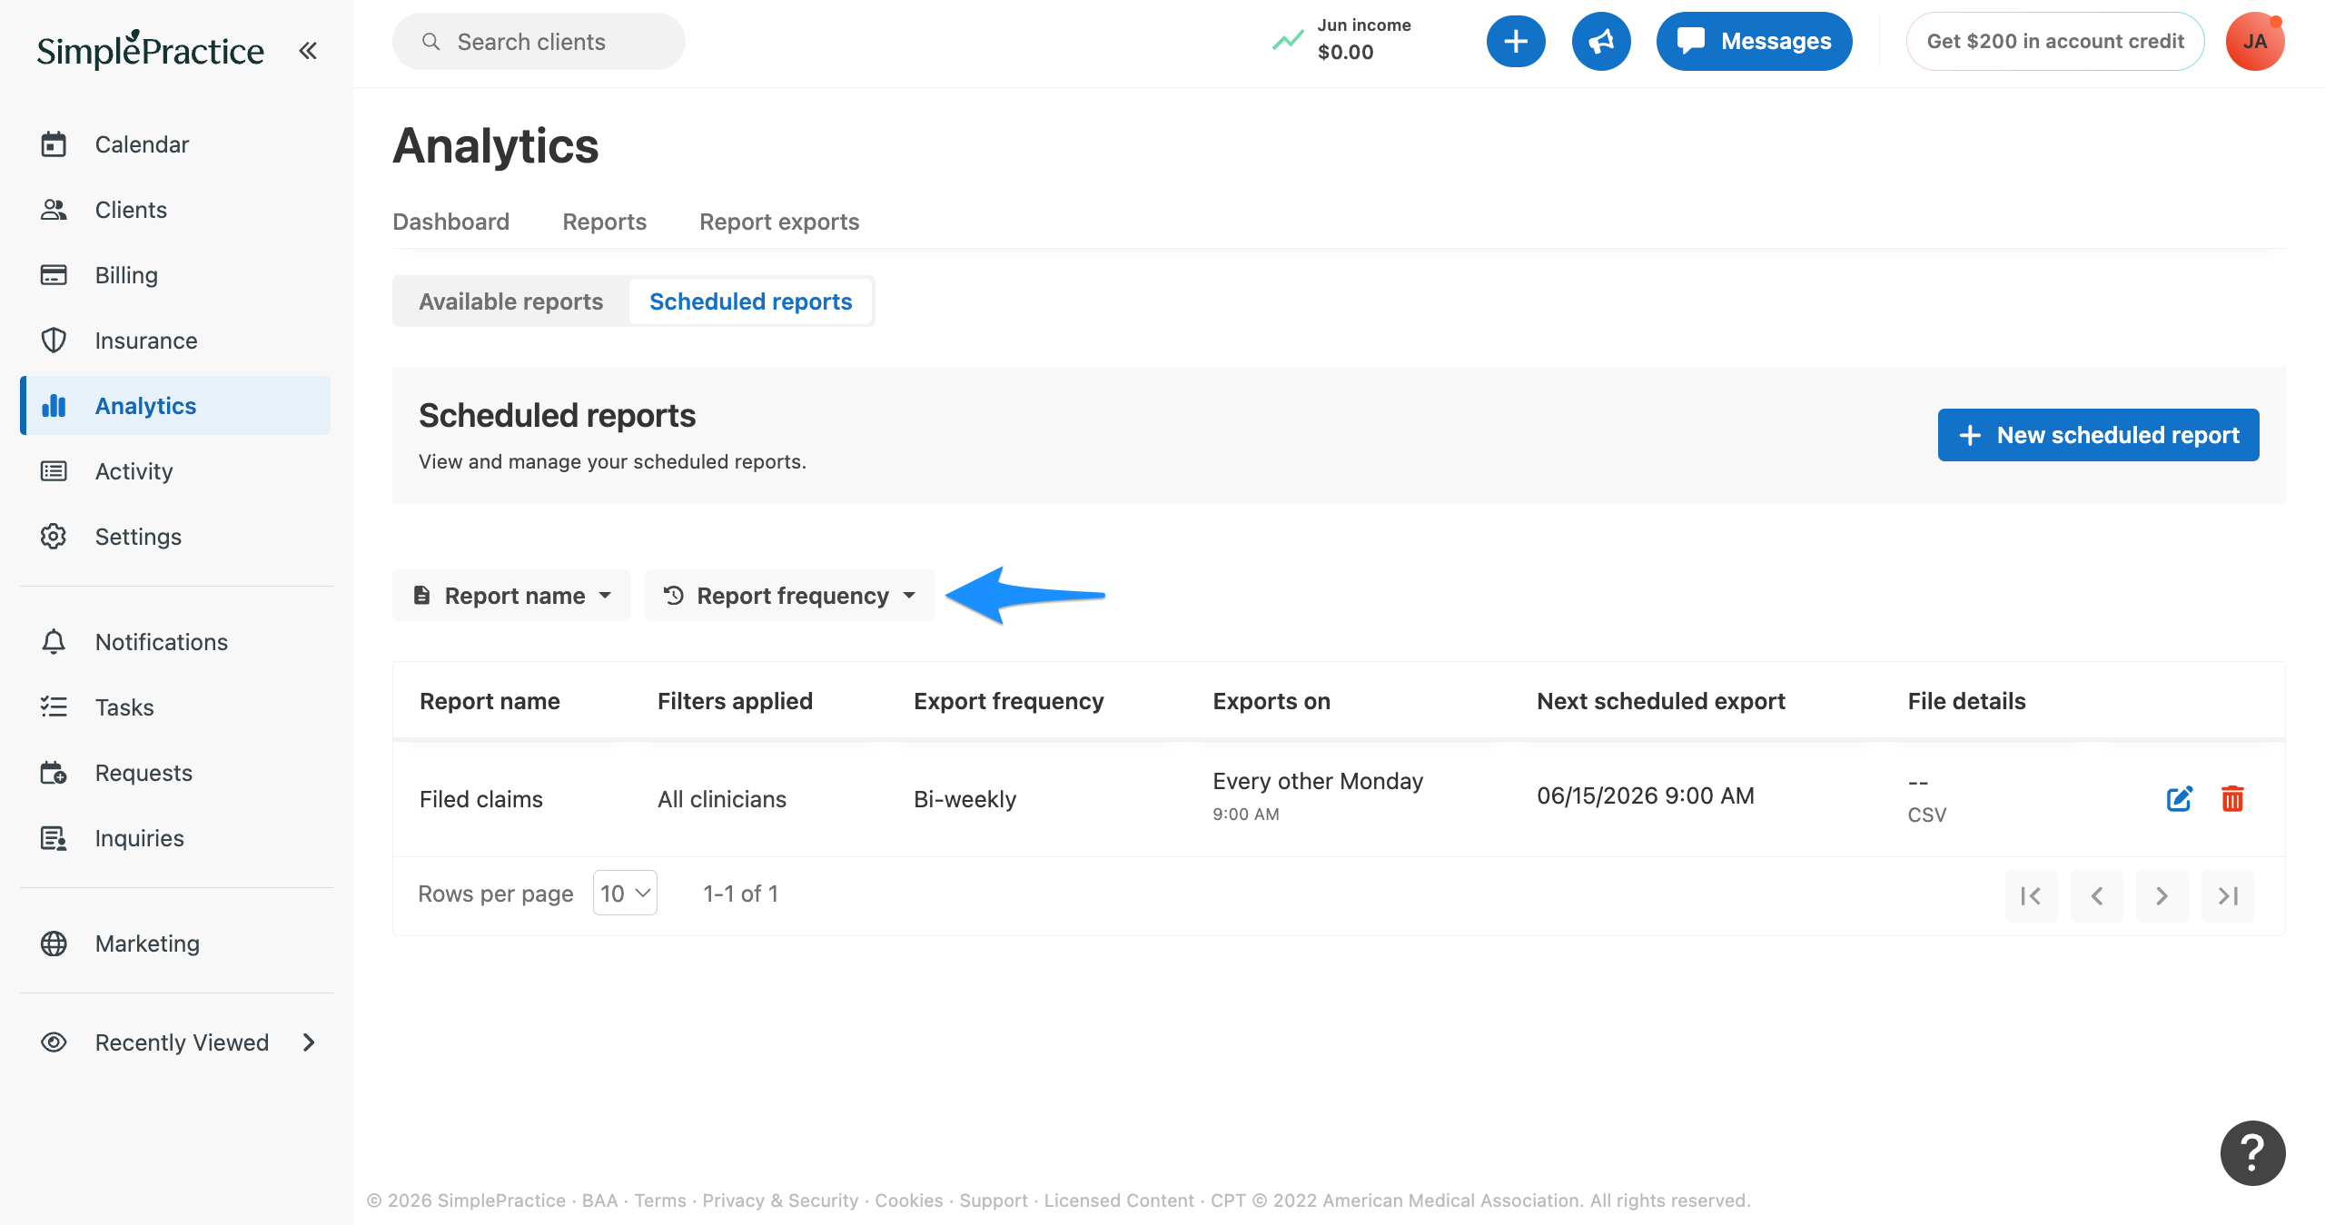Create a New scheduled report
Image resolution: width=2325 pixels, height=1225 pixels.
coord(2098,435)
